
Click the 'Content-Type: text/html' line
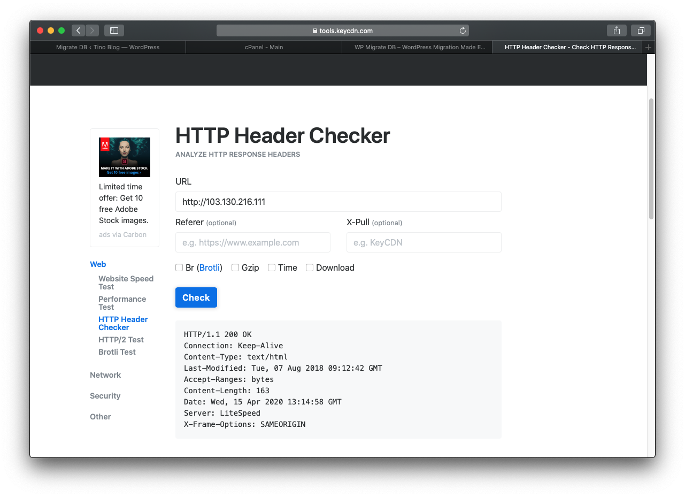point(236,357)
